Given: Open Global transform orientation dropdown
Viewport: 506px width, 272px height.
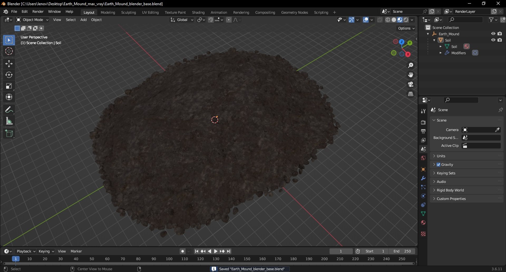Looking at the screenshot, I should 182,20.
